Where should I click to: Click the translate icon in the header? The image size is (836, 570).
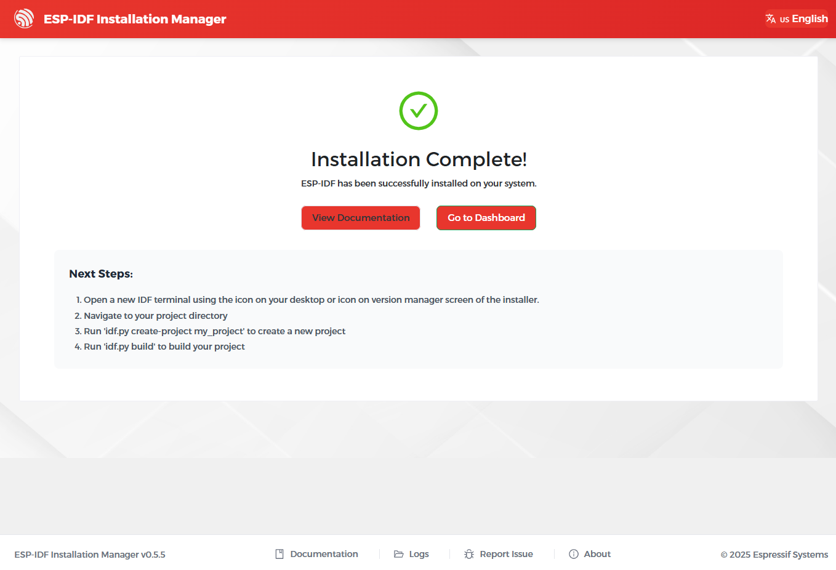pyautogui.click(x=771, y=18)
